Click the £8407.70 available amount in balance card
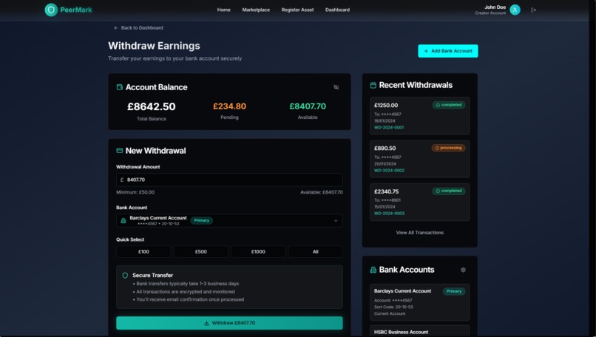The width and height of the screenshot is (596, 337). click(308, 106)
